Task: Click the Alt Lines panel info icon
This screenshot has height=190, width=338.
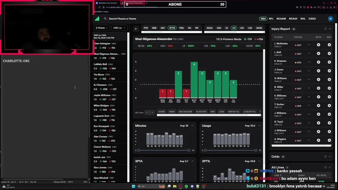Action: 325,167
